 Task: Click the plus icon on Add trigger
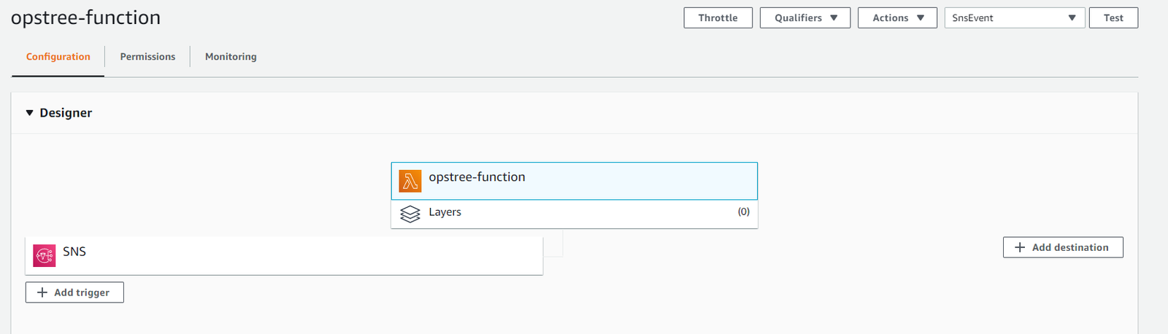pos(42,292)
